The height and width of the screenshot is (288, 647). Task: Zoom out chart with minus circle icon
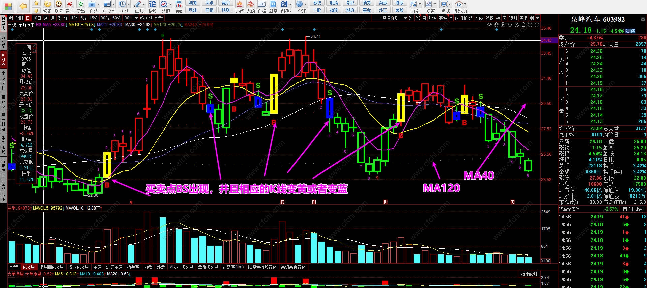[x=537, y=25]
